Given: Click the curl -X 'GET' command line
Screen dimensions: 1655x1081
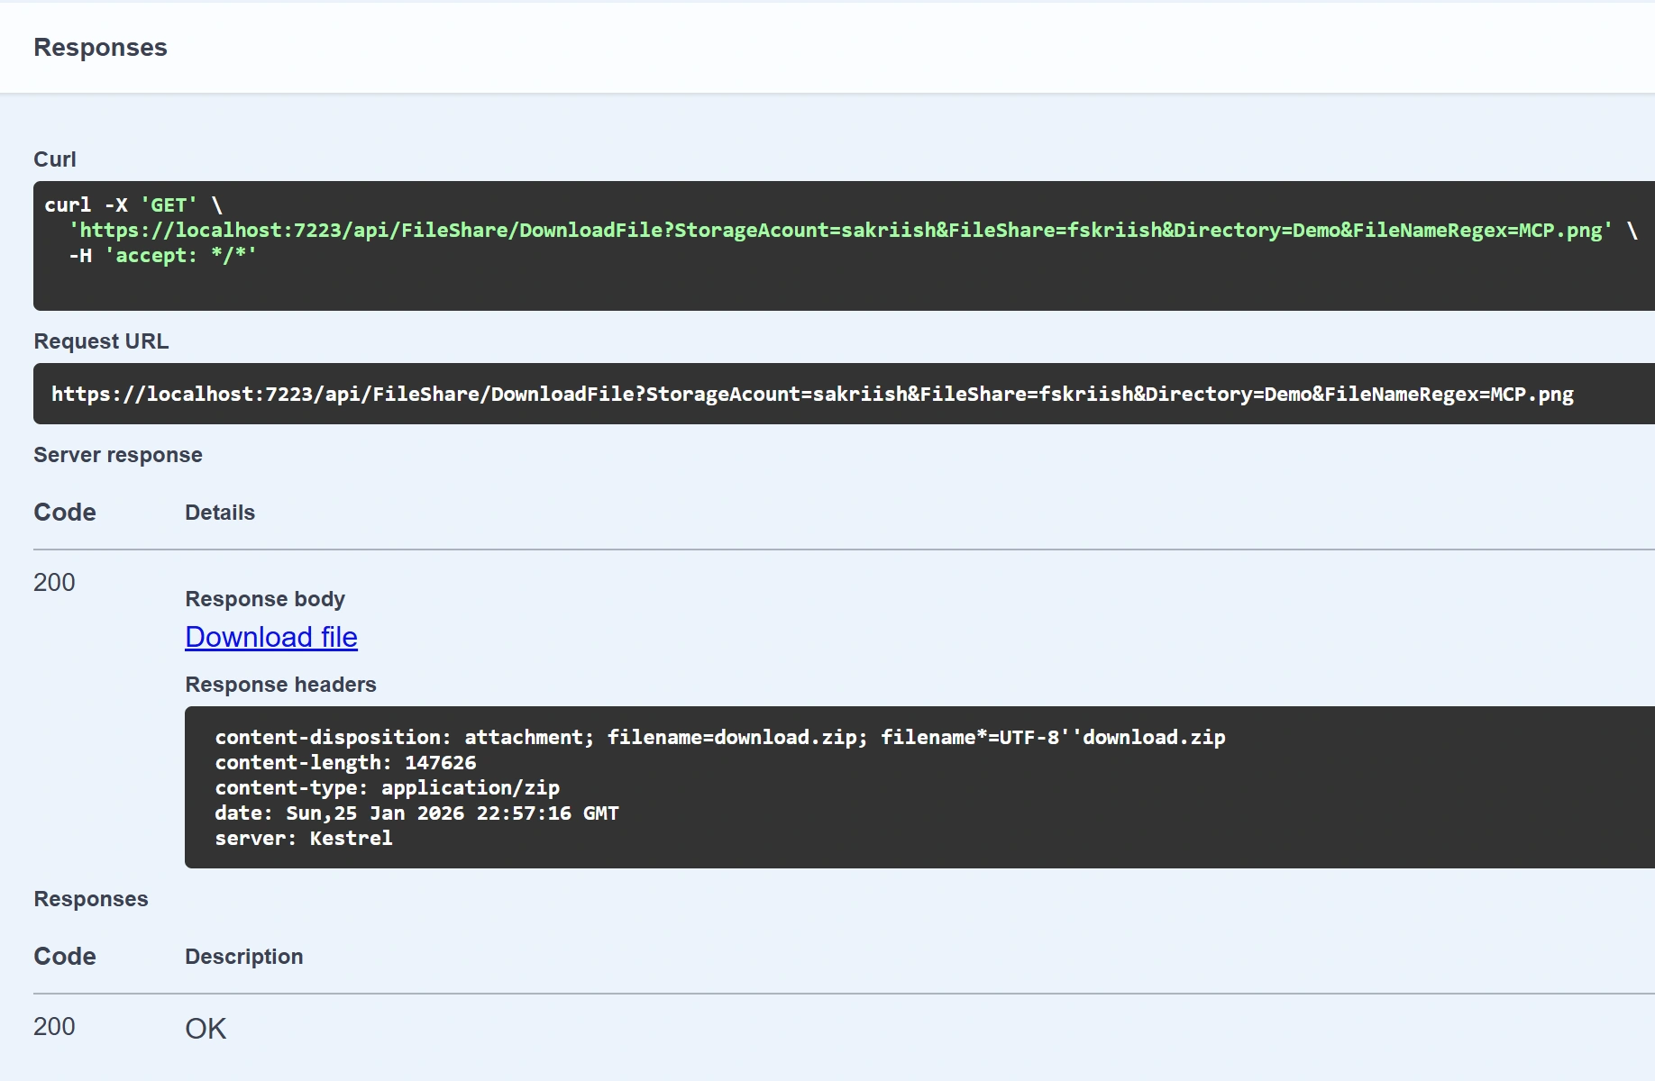Looking at the screenshot, I should pyautogui.click(x=133, y=204).
